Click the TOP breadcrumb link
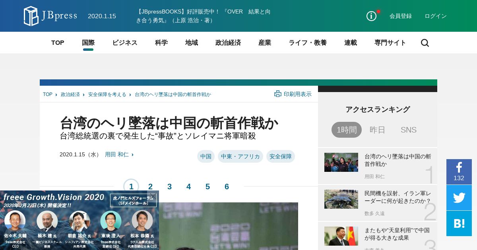 click(x=48, y=94)
